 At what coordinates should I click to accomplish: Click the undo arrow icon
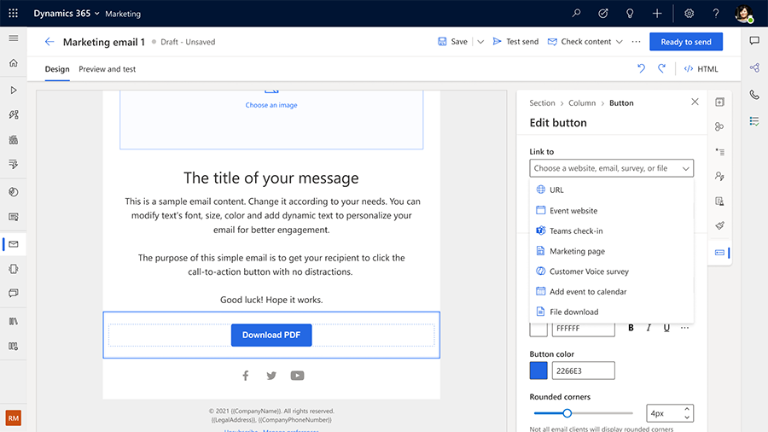pos(641,69)
